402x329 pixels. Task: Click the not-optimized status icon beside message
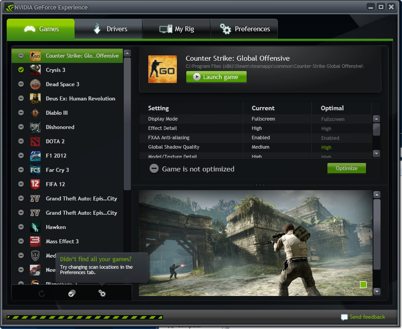click(154, 169)
